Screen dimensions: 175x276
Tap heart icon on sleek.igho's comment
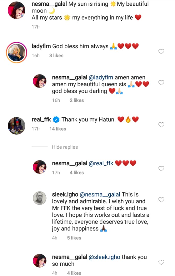pyautogui.click(x=161, y=200)
